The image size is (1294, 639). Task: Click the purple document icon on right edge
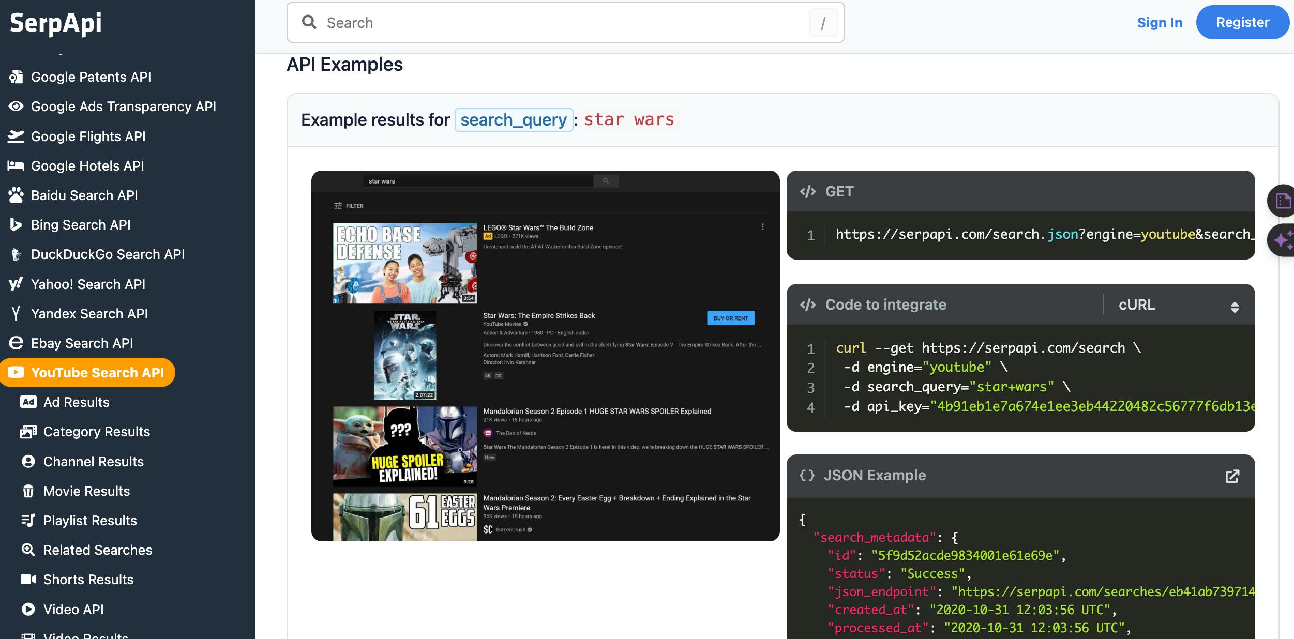(x=1283, y=201)
